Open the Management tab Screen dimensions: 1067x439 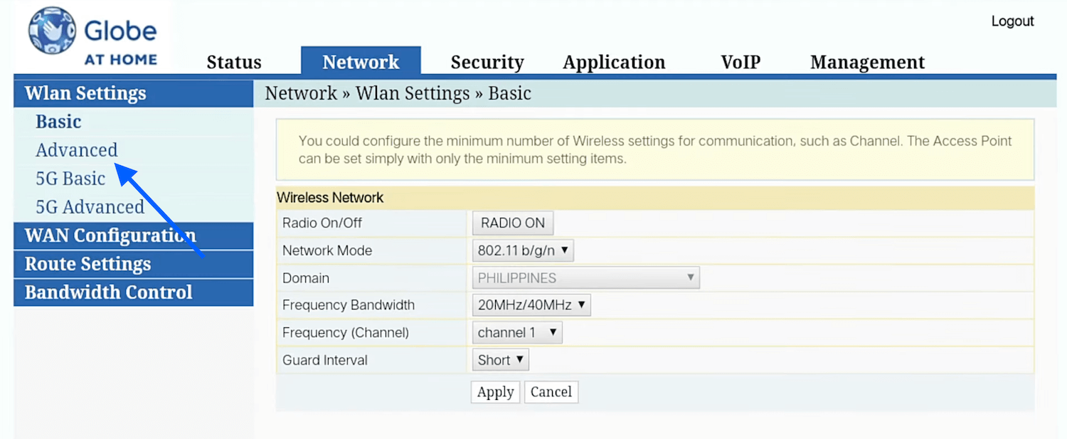tap(867, 63)
